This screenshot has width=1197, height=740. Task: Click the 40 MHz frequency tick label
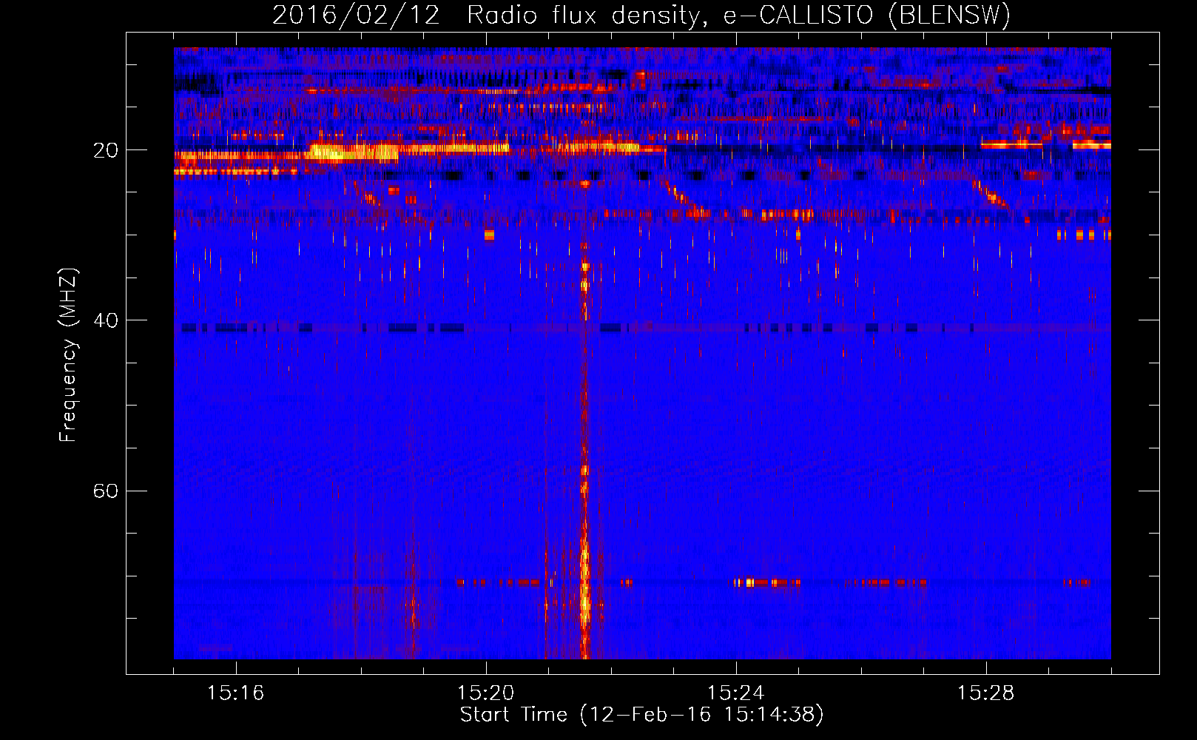106,320
